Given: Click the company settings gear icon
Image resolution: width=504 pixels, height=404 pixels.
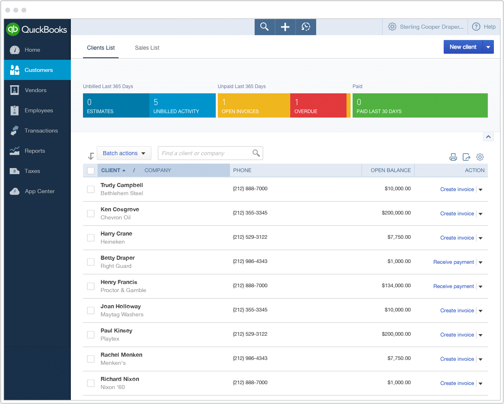Looking at the screenshot, I should pos(392,27).
